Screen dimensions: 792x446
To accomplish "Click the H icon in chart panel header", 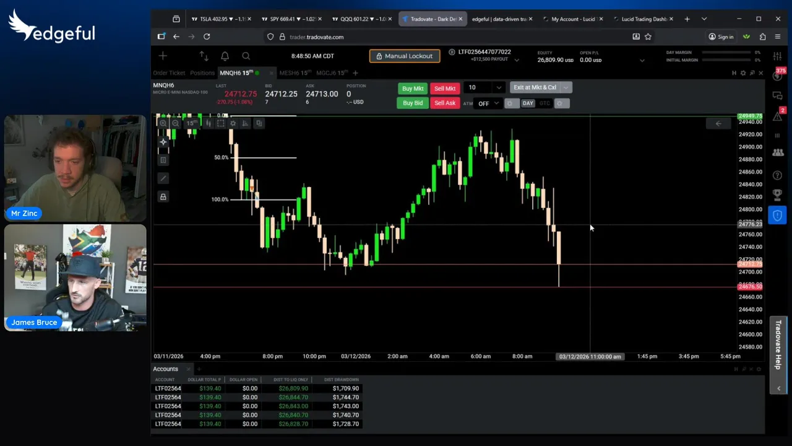I will (734, 73).
